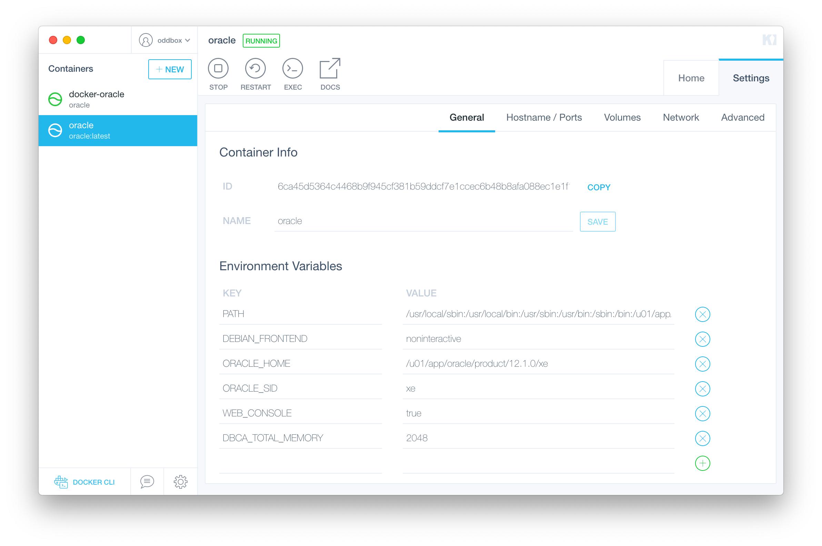Click the docker-oracle container status icon

55,99
